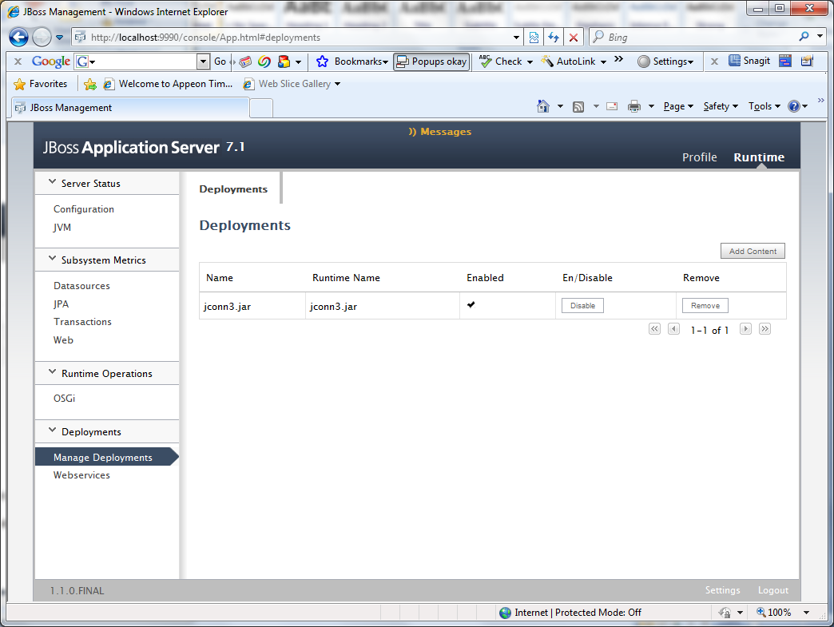The image size is (834, 627).
Task: Open the Favorites star button
Action: point(41,84)
